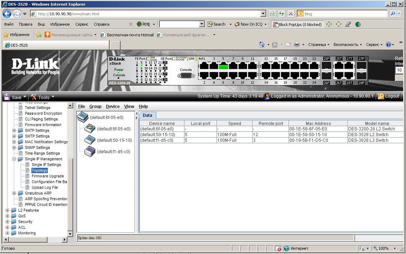This screenshot has width=406, height=254.
Task: Select the highlighted Topology item
Action: coord(39,170)
